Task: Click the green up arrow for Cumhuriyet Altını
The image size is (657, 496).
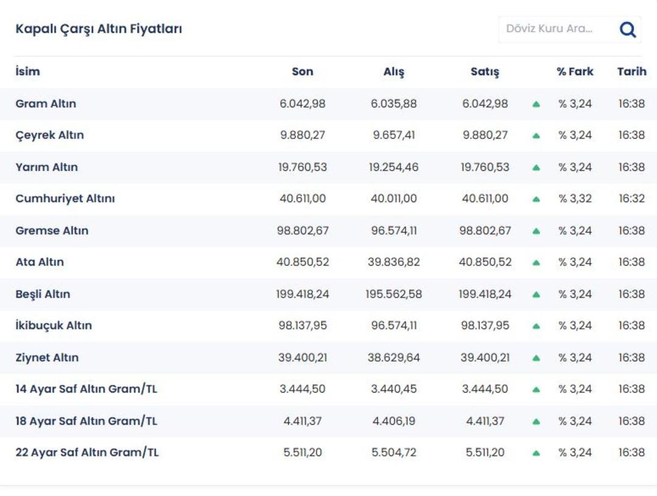Action: [x=536, y=199]
